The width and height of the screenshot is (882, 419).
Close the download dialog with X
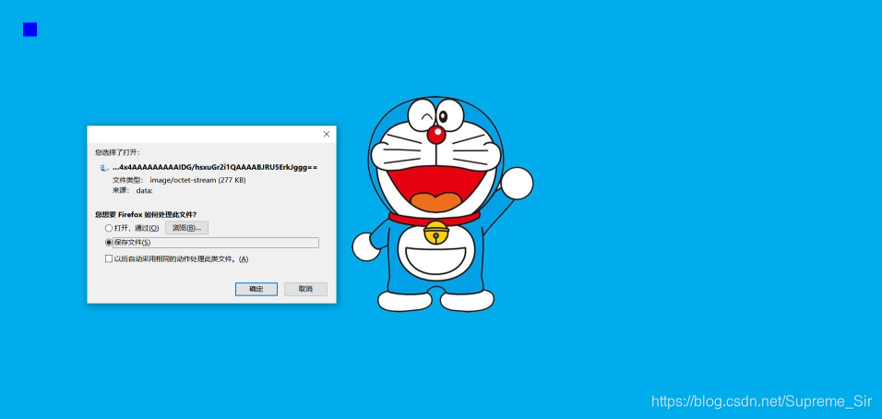click(x=327, y=134)
